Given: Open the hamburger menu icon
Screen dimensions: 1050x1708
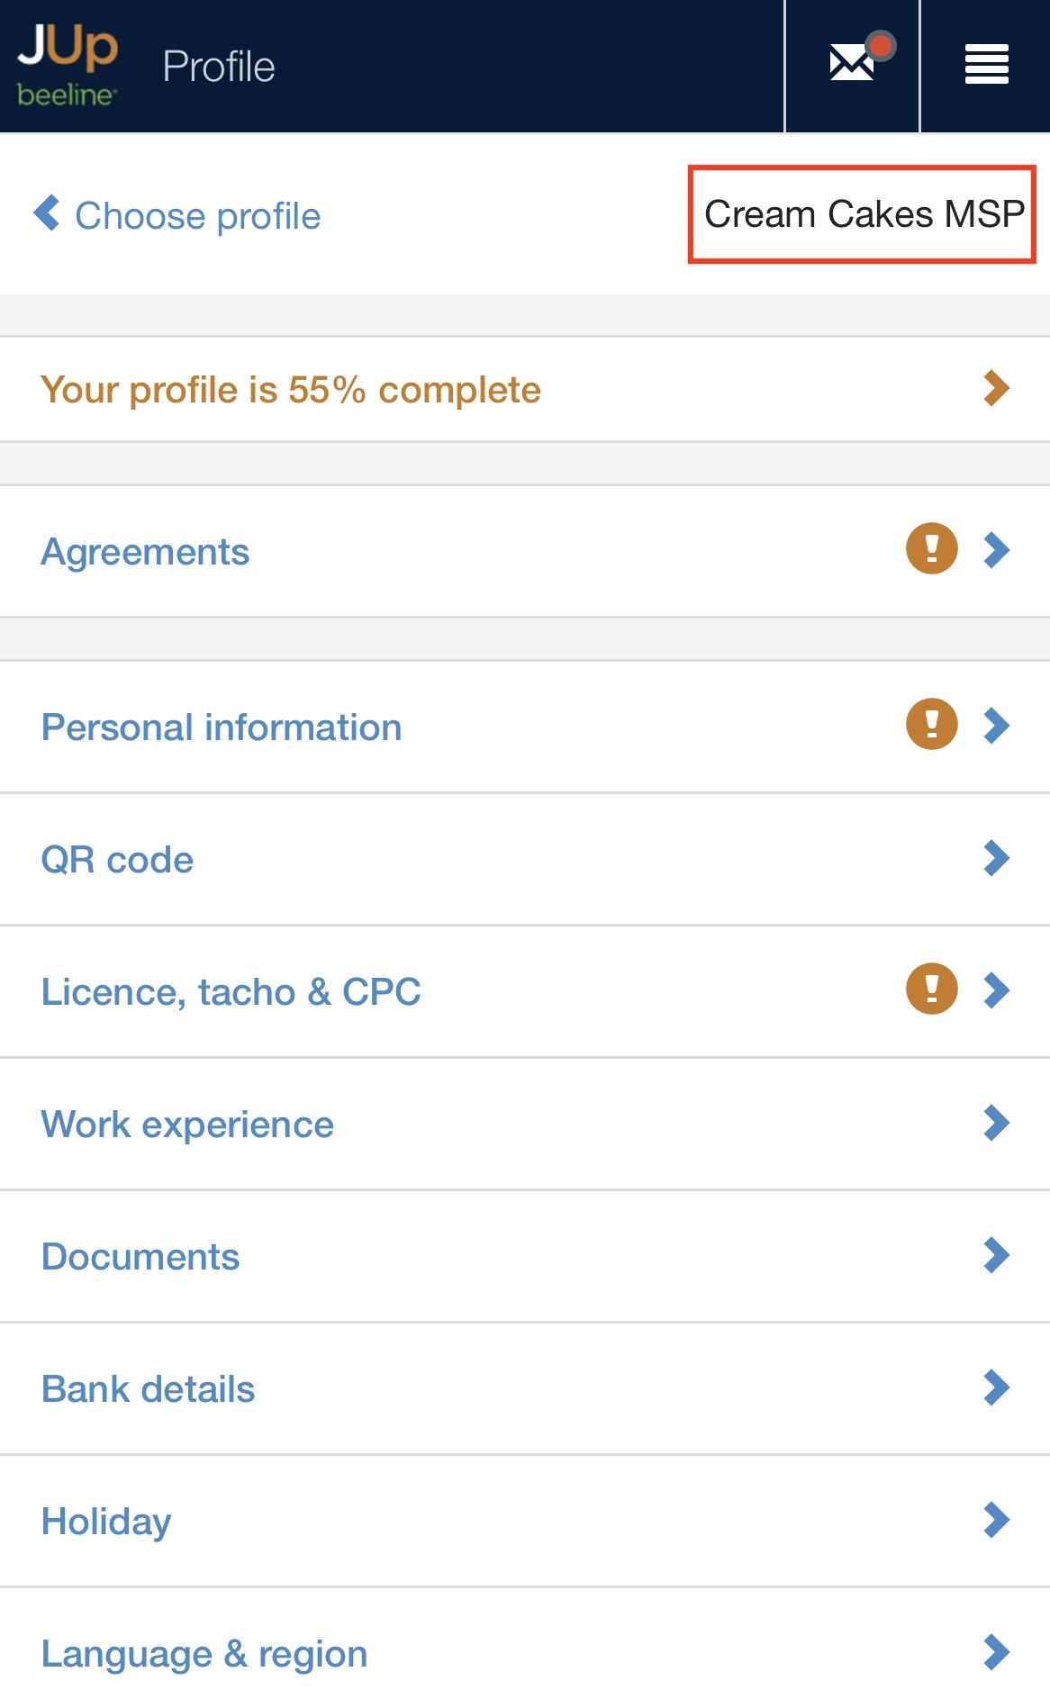Looking at the screenshot, I should tap(986, 65).
